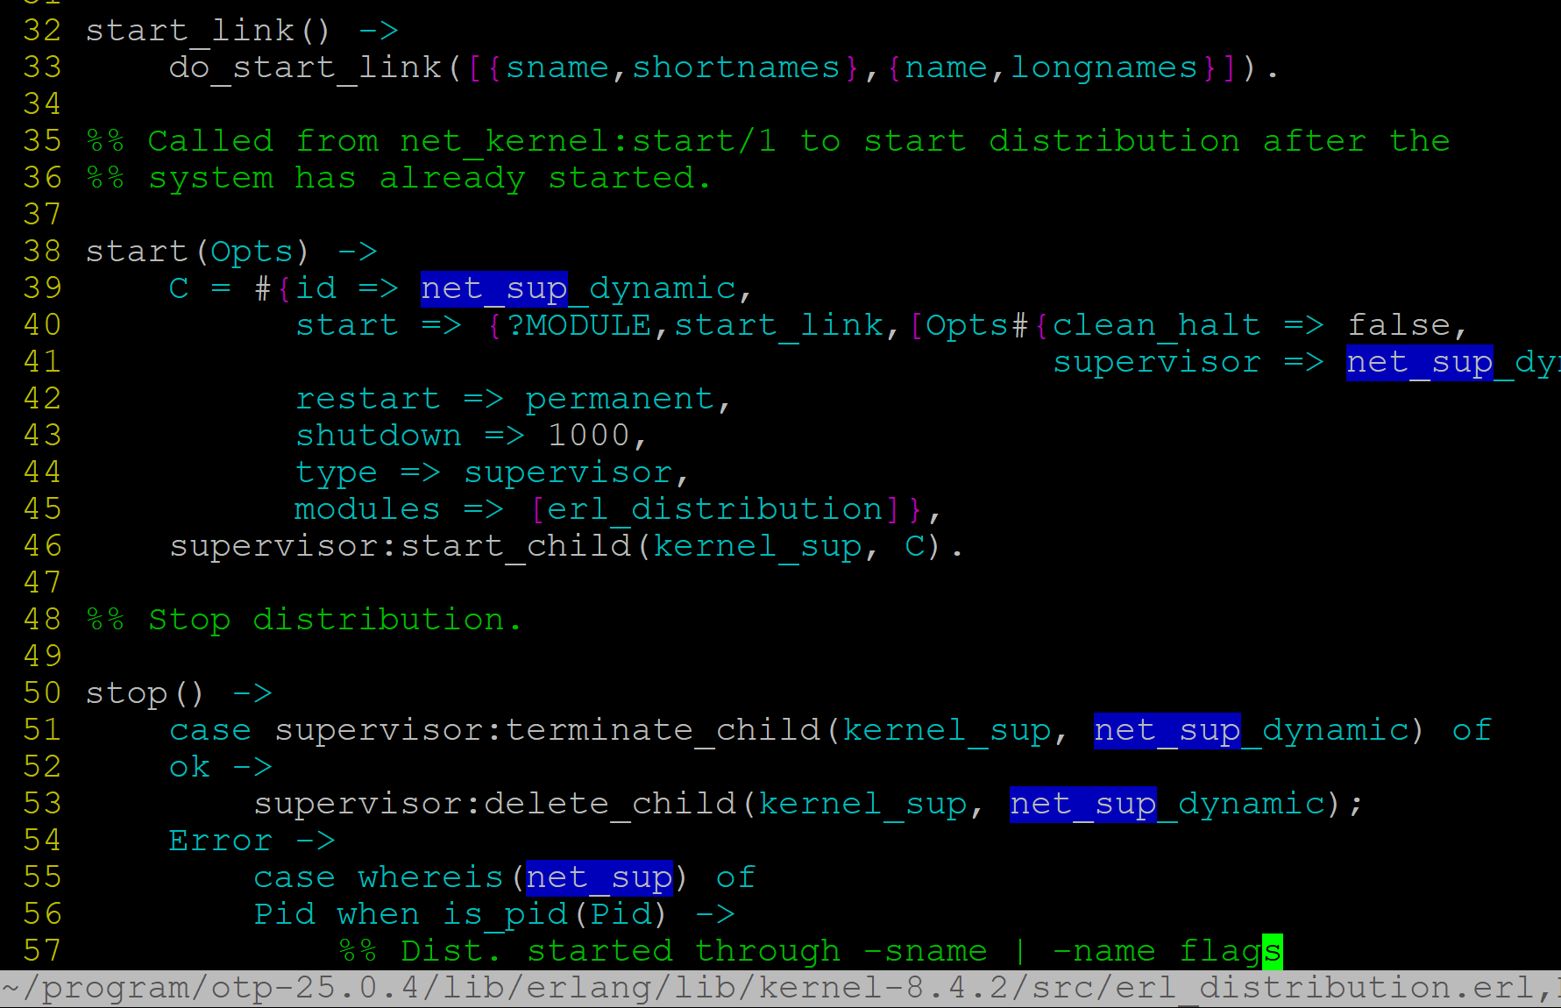Click the start_link() function definition
The height and width of the screenshot is (1008, 1561).
208,31
